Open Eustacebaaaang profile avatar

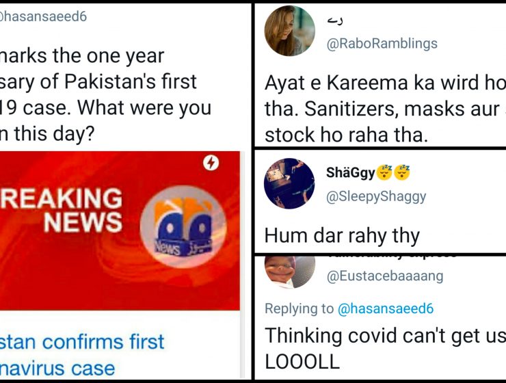[289, 272]
